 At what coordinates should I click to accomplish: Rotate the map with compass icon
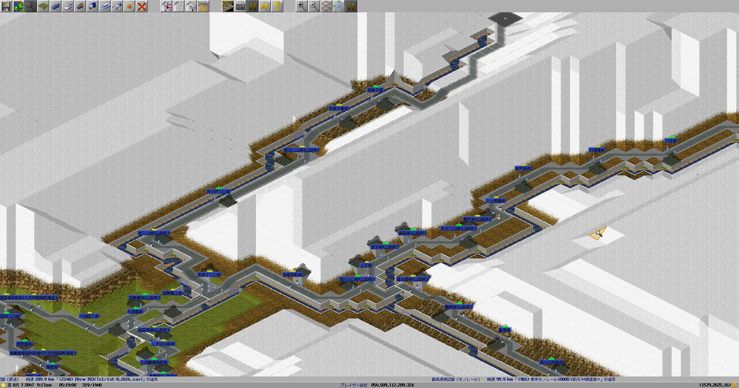[339, 6]
